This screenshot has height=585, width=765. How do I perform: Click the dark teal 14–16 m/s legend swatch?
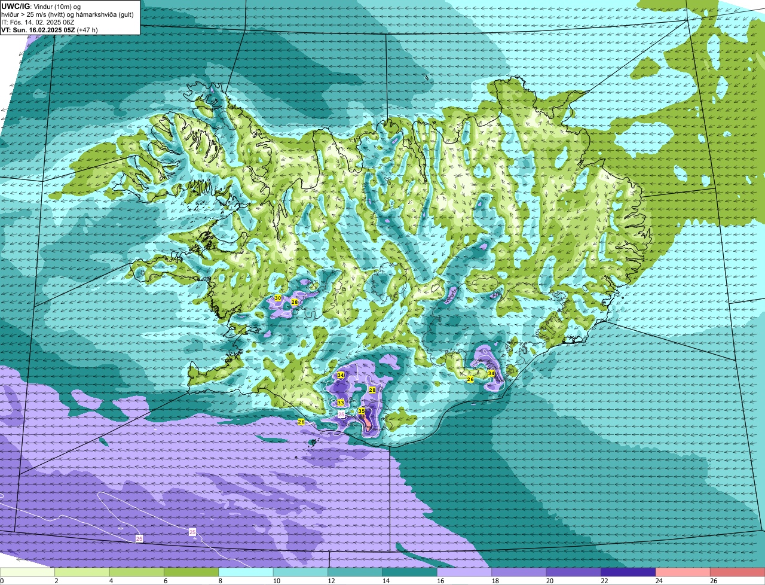point(410,572)
